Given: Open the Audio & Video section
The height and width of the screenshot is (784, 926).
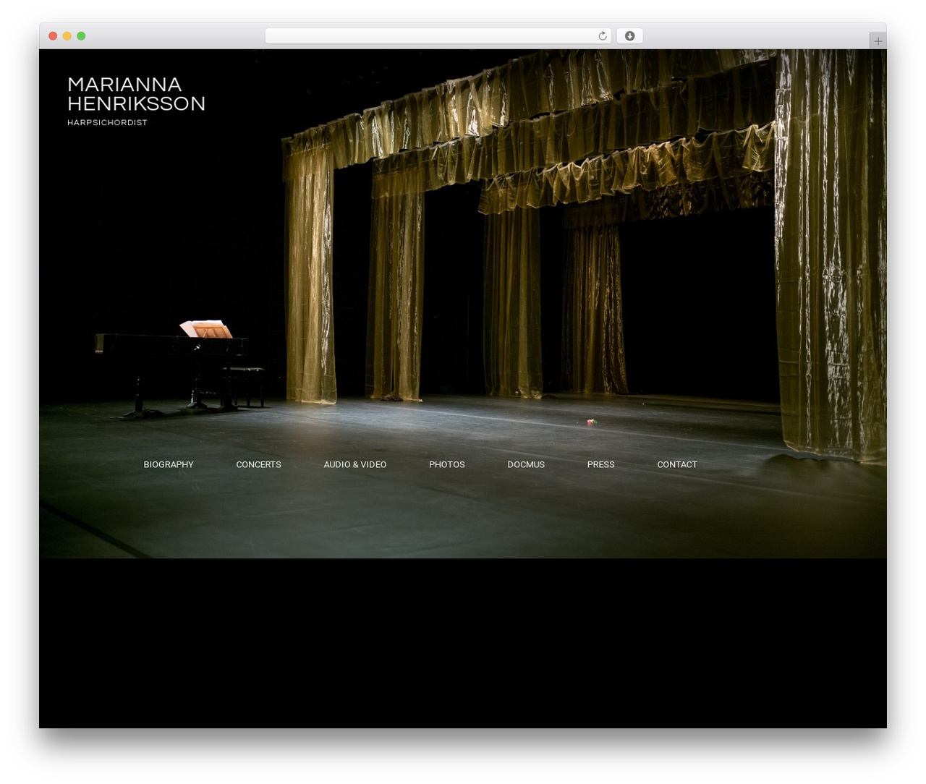Looking at the screenshot, I should tap(355, 464).
